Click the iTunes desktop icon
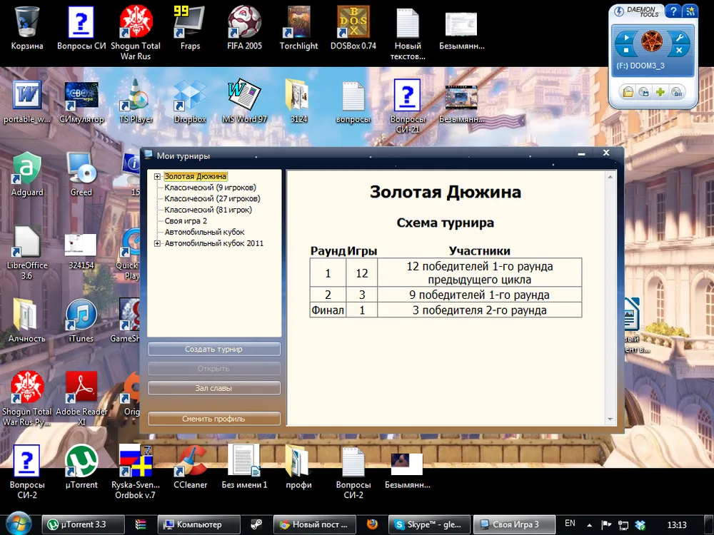 [x=81, y=319]
